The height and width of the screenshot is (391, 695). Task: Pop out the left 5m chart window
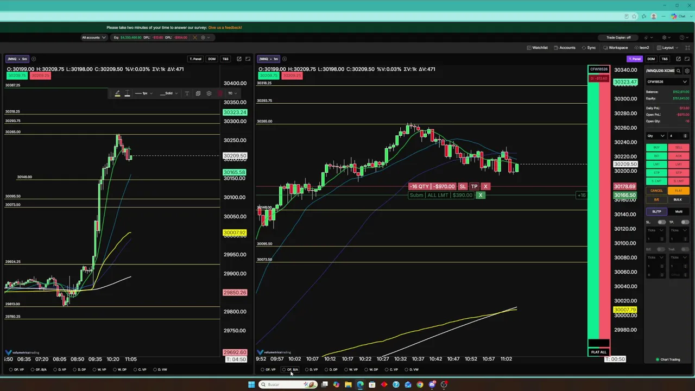click(x=239, y=59)
